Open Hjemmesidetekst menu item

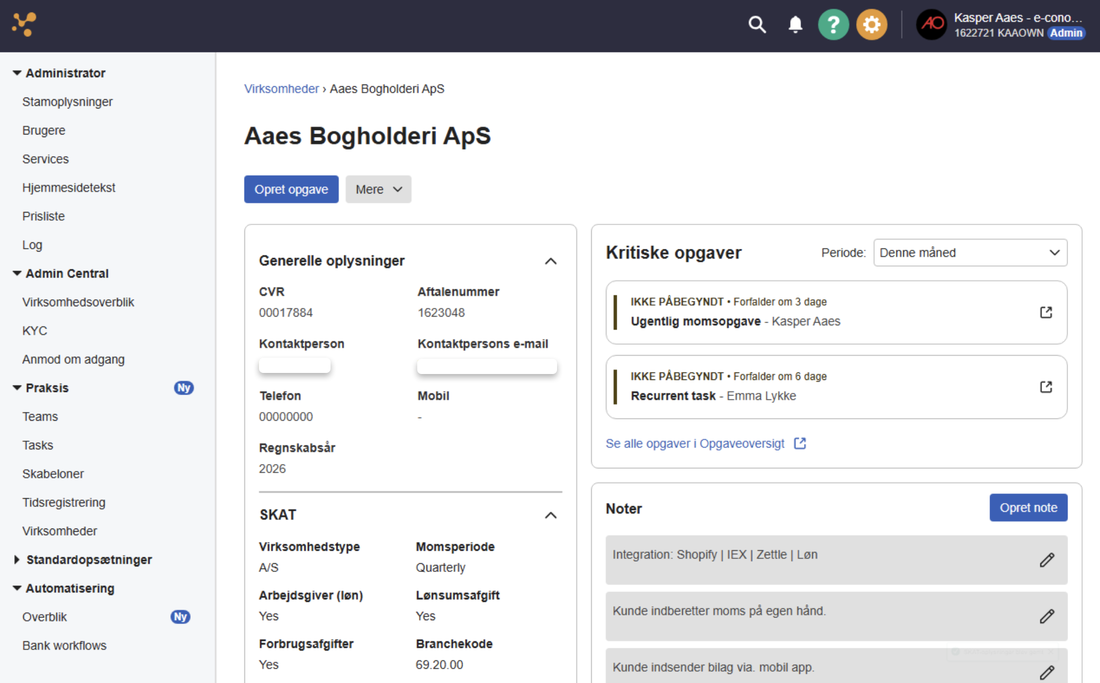68,188
